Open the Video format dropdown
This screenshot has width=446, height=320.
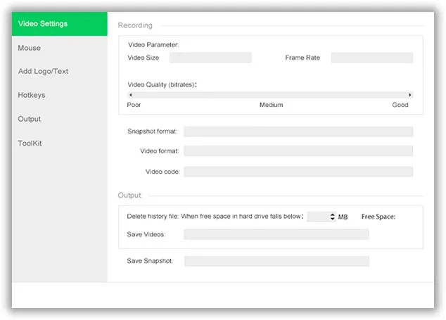pyautogui.click(x=298, y=151)
